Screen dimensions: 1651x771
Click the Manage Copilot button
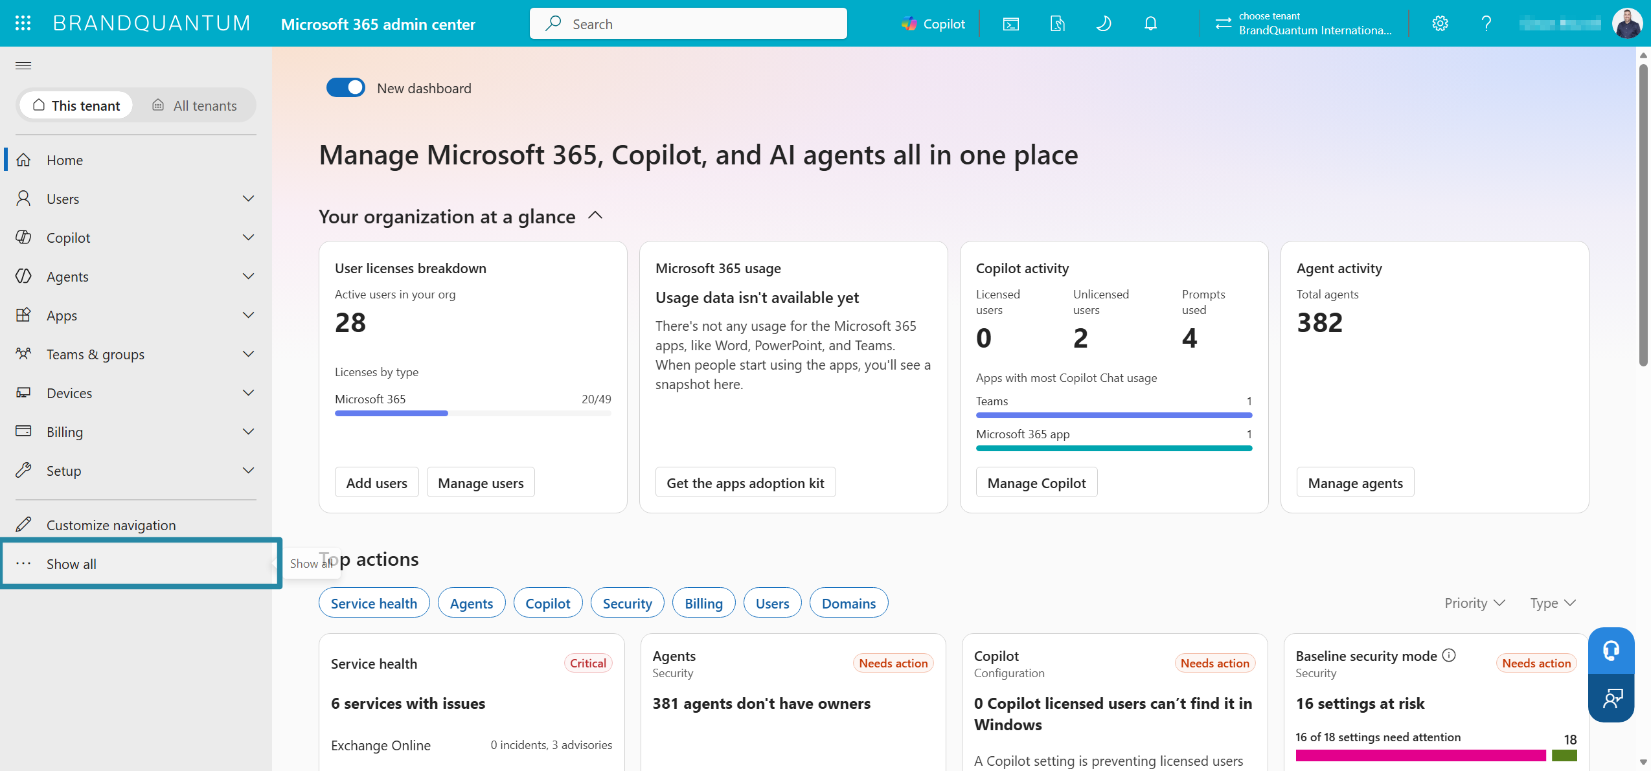click(1036, 482)
